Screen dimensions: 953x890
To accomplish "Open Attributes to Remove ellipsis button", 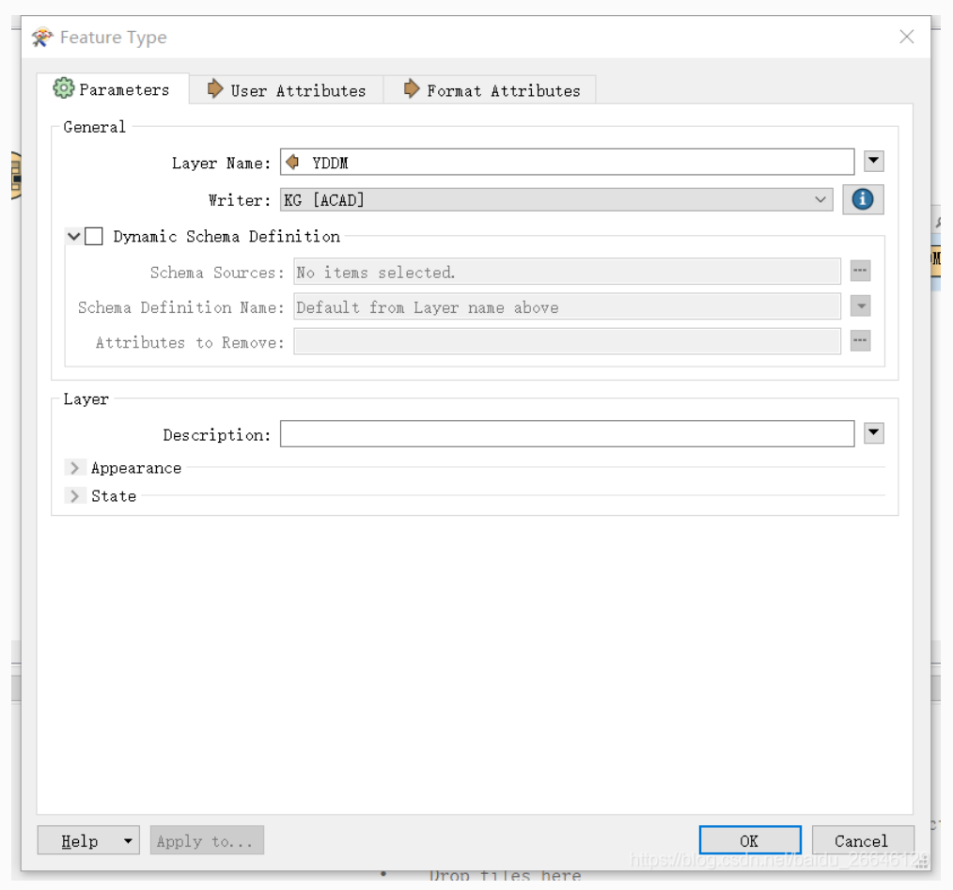I will 860,340.
